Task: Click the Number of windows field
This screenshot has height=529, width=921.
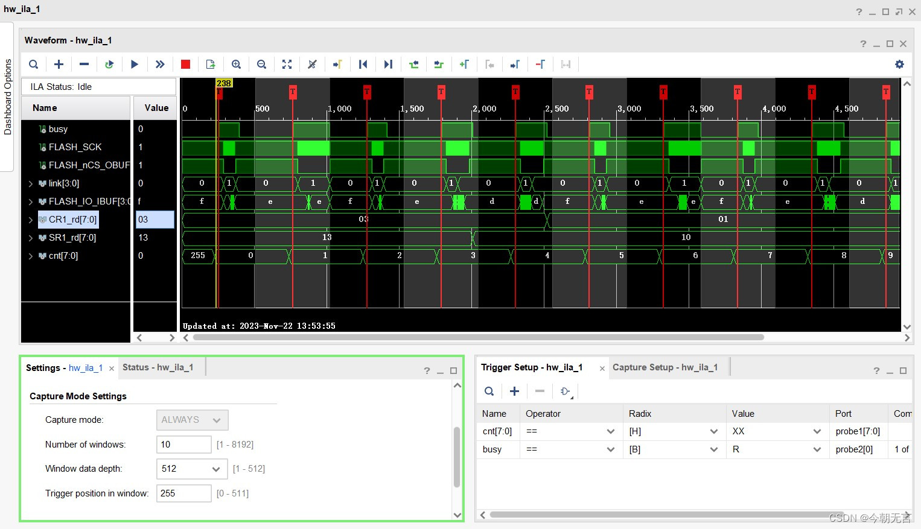Action: pyautogui.click(x=184, y=445)
